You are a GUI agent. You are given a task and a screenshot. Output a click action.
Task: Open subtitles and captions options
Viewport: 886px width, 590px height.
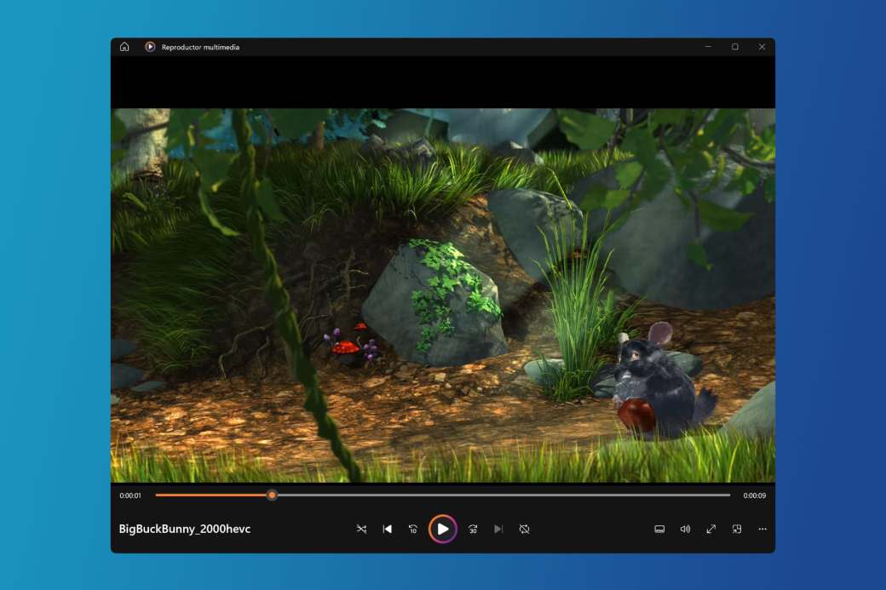[659, 529]
